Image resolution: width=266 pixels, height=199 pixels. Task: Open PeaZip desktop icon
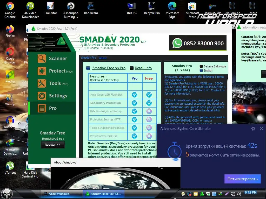(10, 77)
